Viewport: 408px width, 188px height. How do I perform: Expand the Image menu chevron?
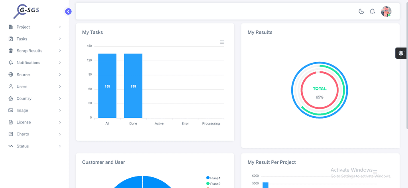60,110
